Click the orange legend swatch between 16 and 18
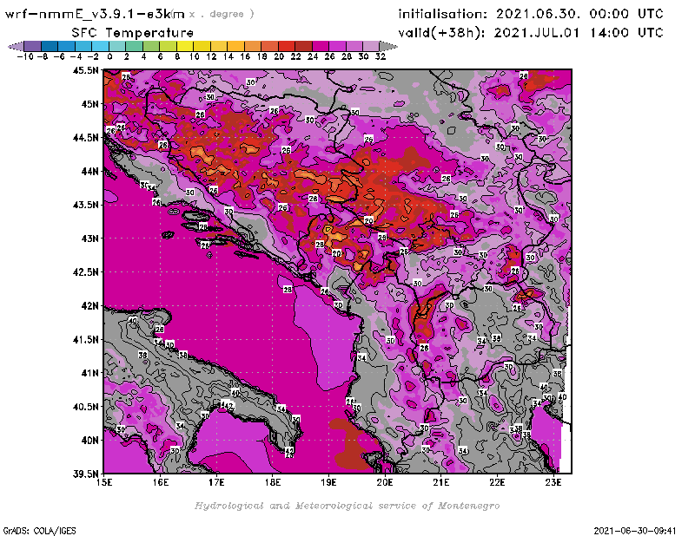Viewport: 695px width, 536px height. pos(253,46)
